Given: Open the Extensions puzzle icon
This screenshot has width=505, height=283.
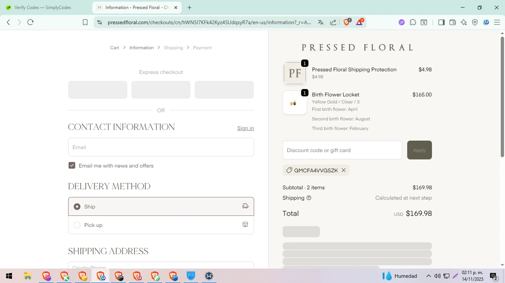Looking at the screenshot, I should (413, 22).
